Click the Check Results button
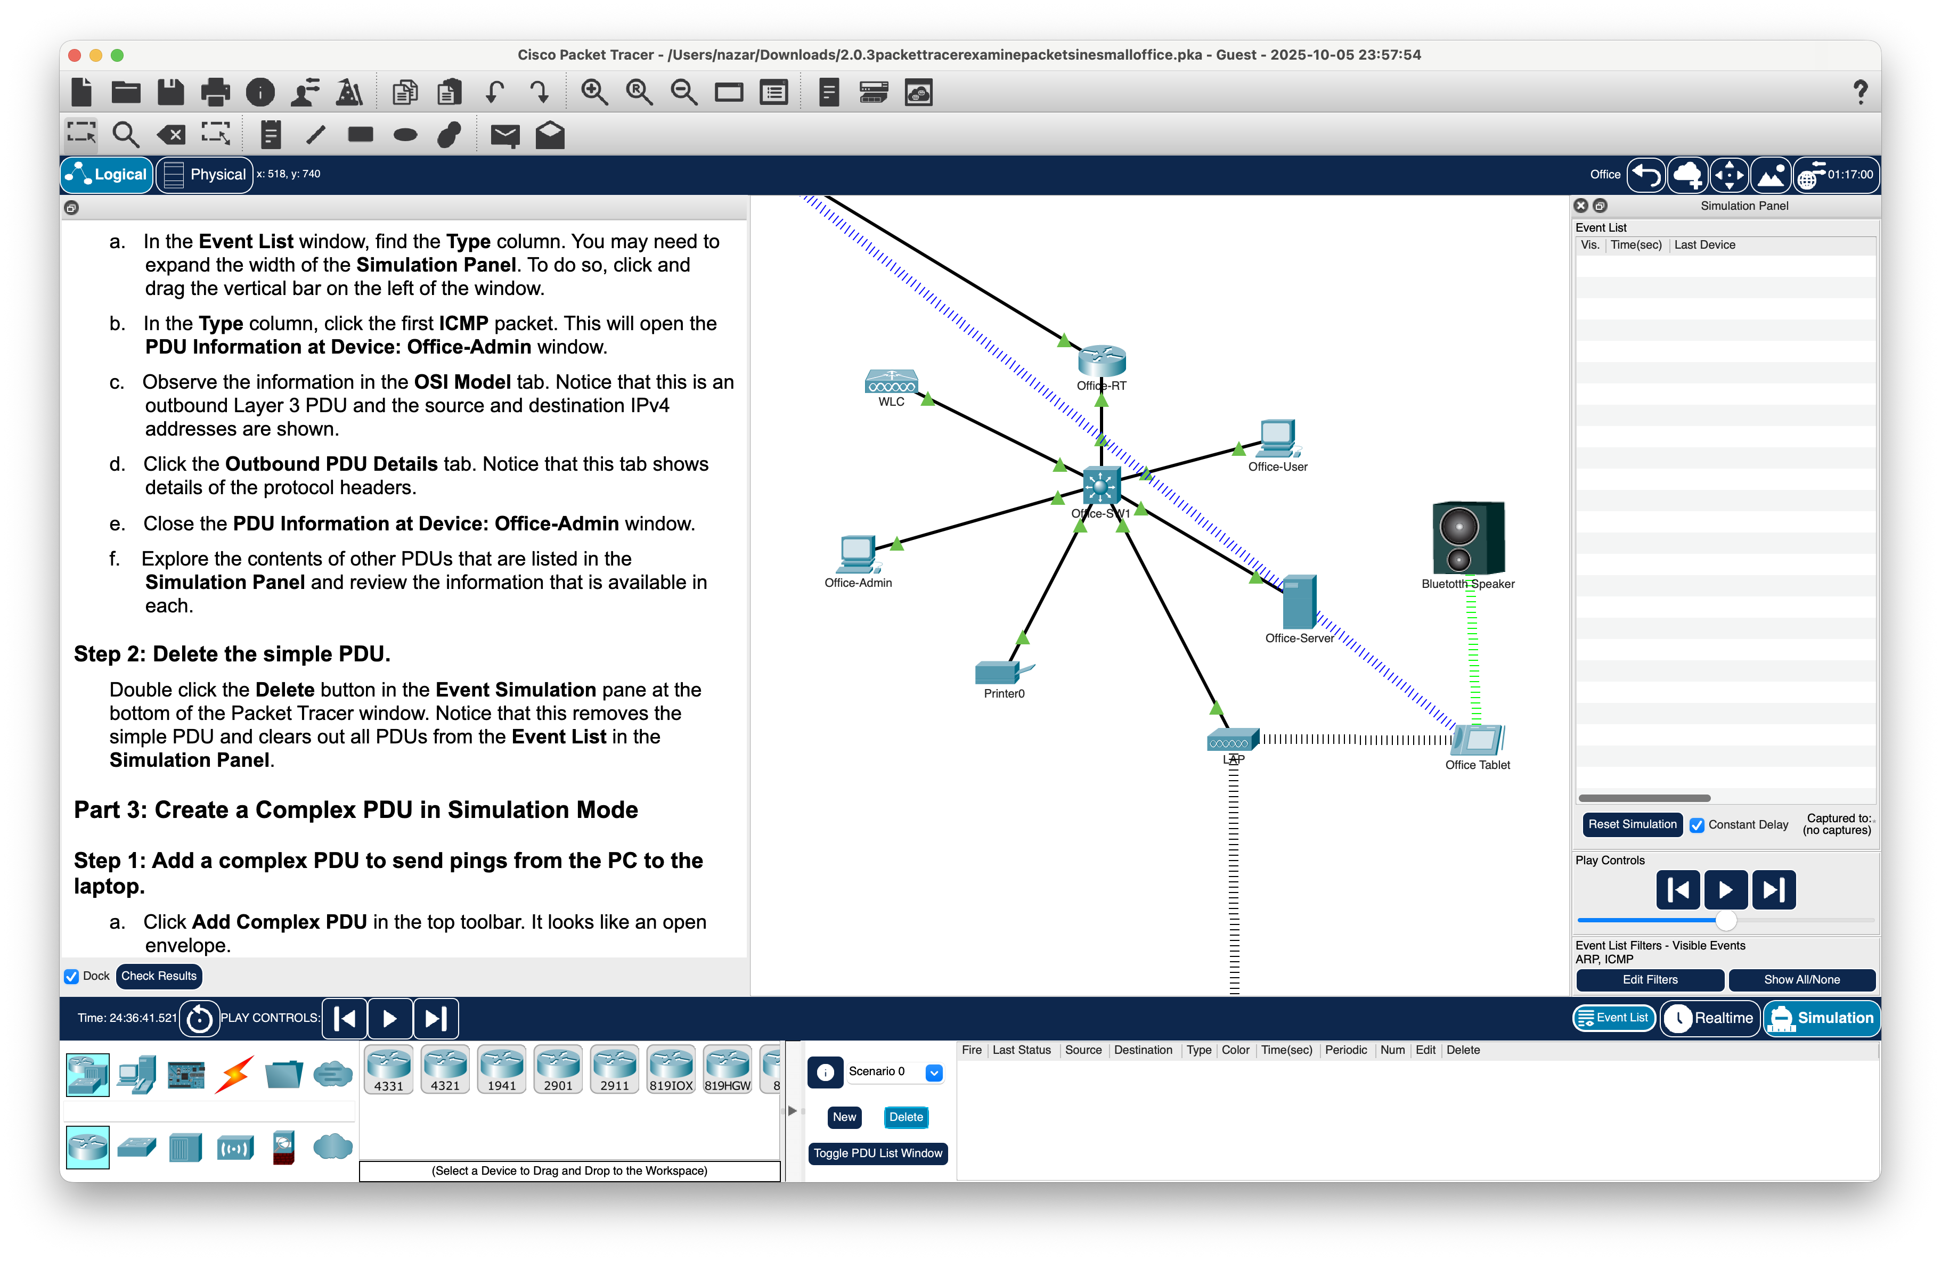This screenshot has width=1941, height=1261. pyautogui.click(x=159, y=977)
